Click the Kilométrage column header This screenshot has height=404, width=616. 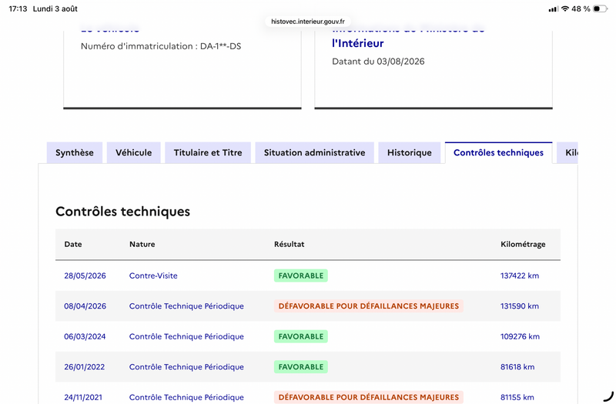click(523, 244)
